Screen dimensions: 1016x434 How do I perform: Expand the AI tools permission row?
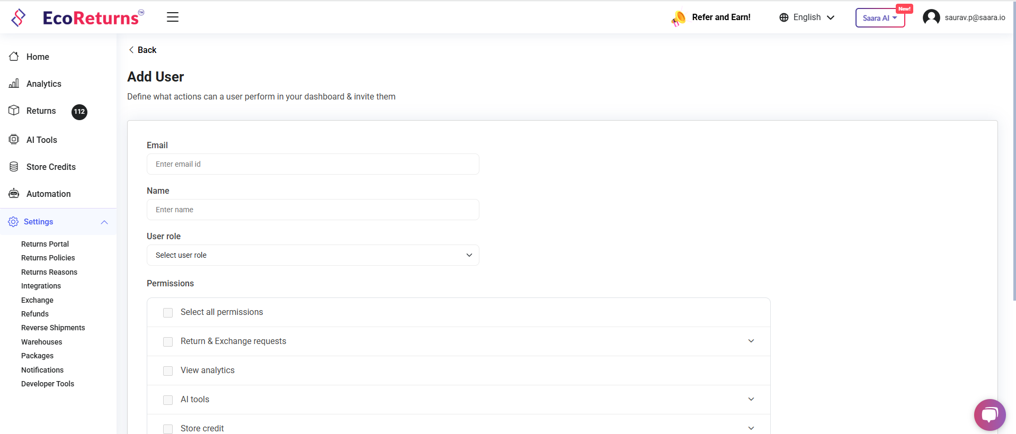751,399
